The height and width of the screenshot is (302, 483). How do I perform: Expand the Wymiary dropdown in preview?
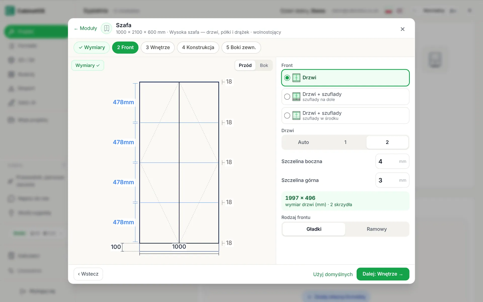point(88,65)
